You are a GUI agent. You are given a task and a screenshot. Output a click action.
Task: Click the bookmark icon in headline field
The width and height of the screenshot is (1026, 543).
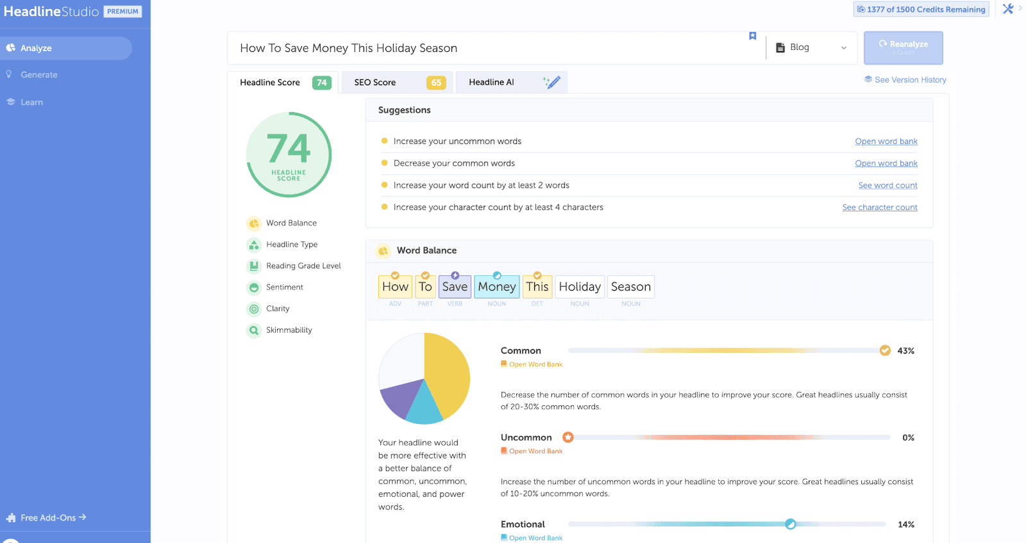[x=753, y=36]
